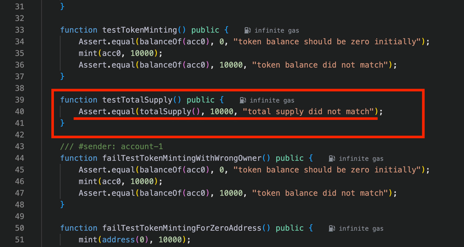Screen dimensions: 464x247
Task: Click the closing brace on line 41
Action: [x=62, y=123]
